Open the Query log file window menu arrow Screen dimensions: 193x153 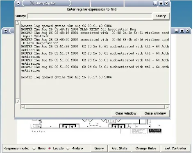coord(18,3)
